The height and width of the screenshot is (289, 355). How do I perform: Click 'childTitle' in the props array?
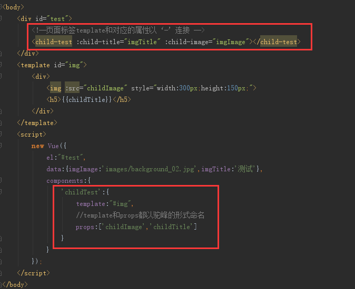tap(172, 226)
